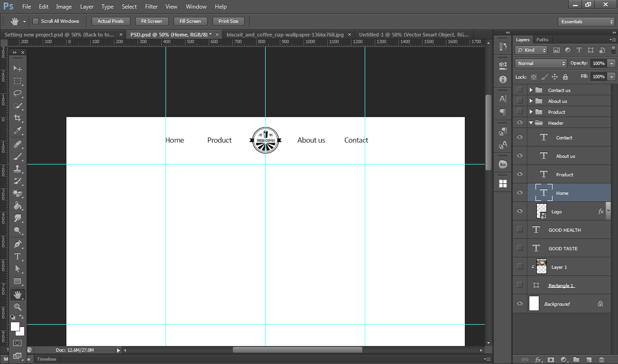Click the Fit Screen button
This screenshot has width=618, height=364.
[x=152, y=21]
